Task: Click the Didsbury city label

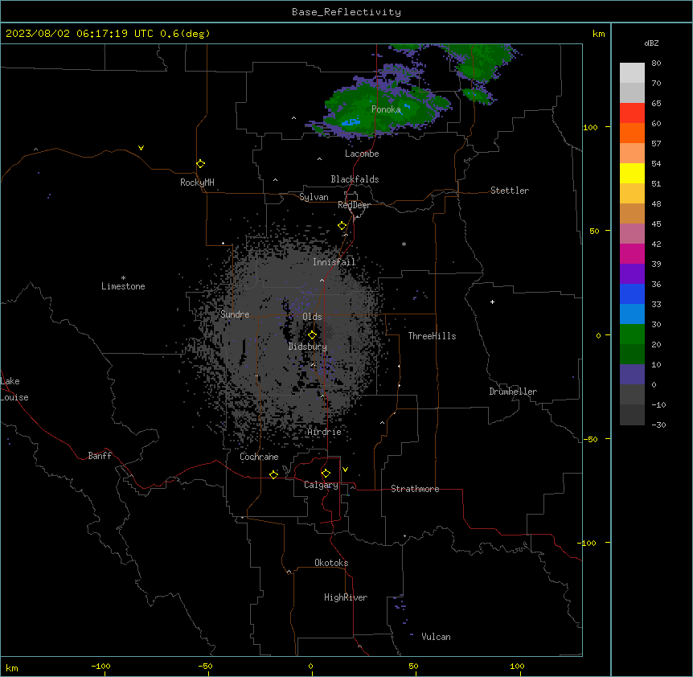Action: coord(308,347)
